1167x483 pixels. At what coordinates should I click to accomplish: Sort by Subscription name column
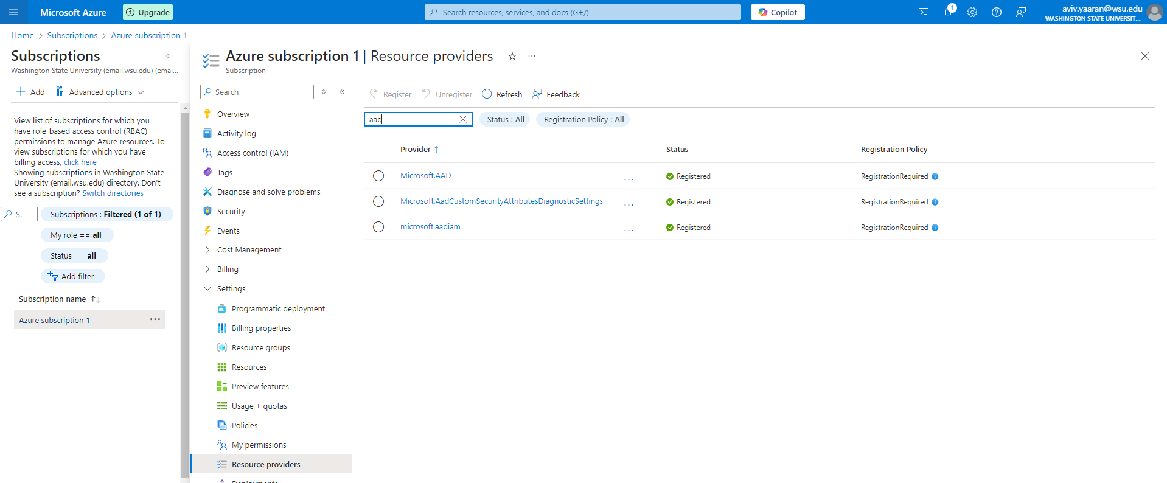tap(59, 299)
